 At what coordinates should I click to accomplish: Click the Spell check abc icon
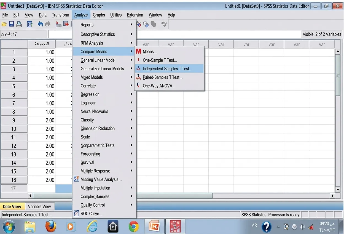pyautogui.click(x=164, y=24)
